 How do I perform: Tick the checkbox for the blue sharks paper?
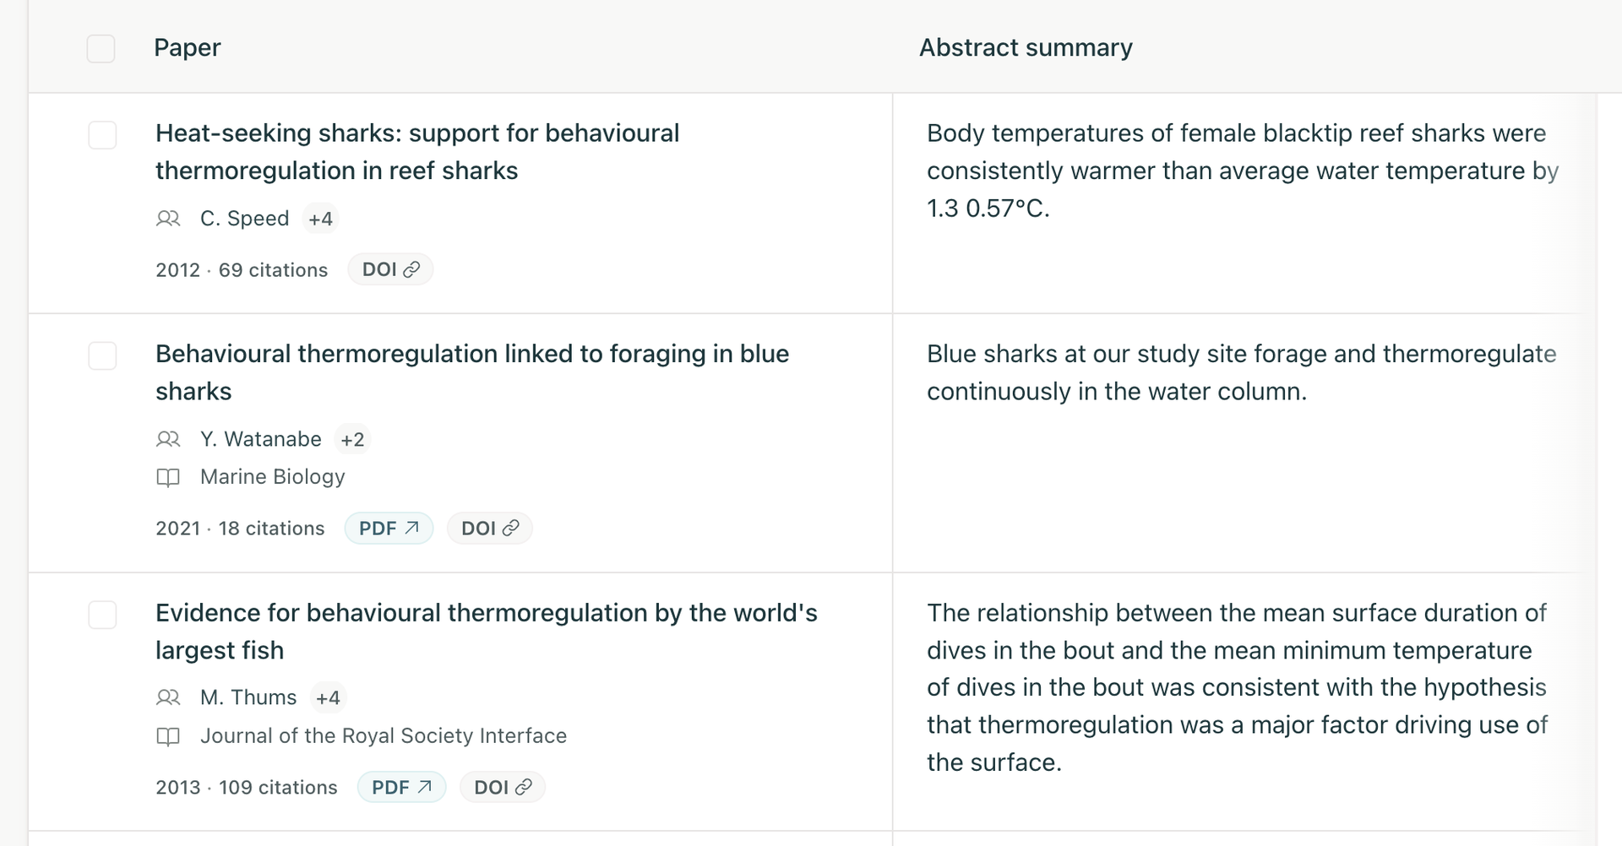(102, 355)
